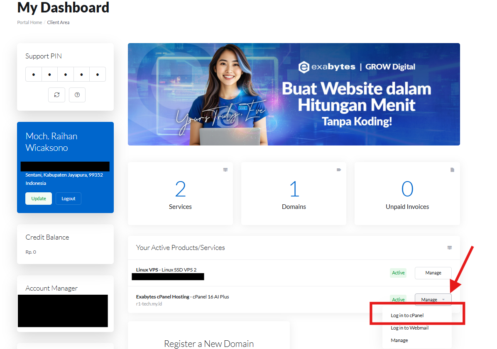Screen dimensions: 497x349
Task: Choose Manage from dropdown menu
Action: 399,340
